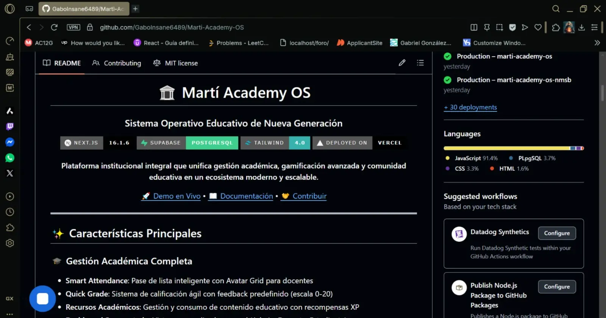Open 'Production – marti-academy-os' deployment
The height and width of the screenshot is (318, 606).
click(504, 56)
